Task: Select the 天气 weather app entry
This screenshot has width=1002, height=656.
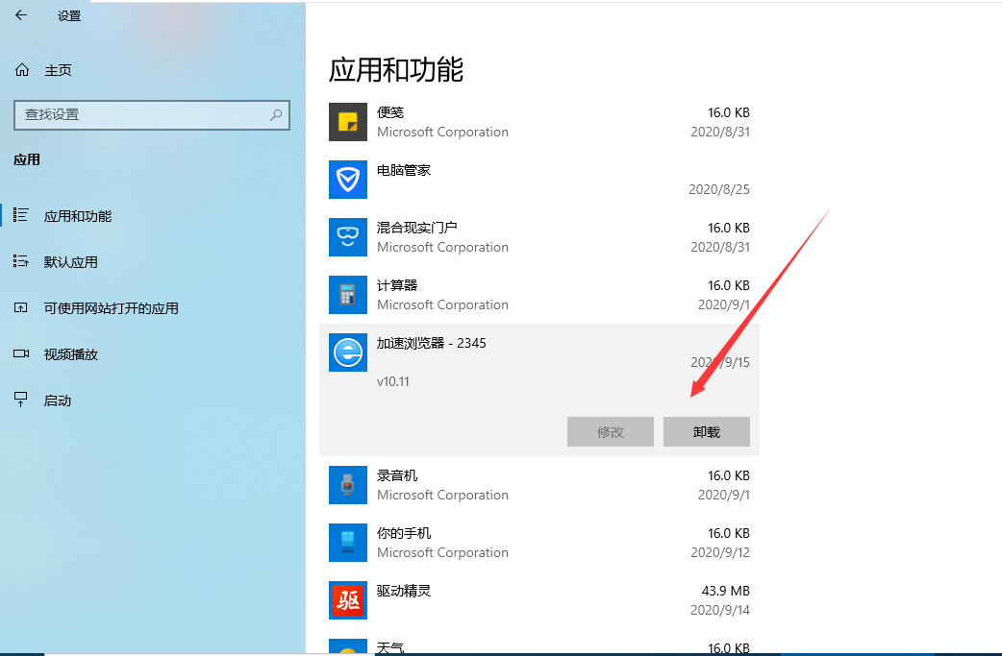Action: (539, 647)
